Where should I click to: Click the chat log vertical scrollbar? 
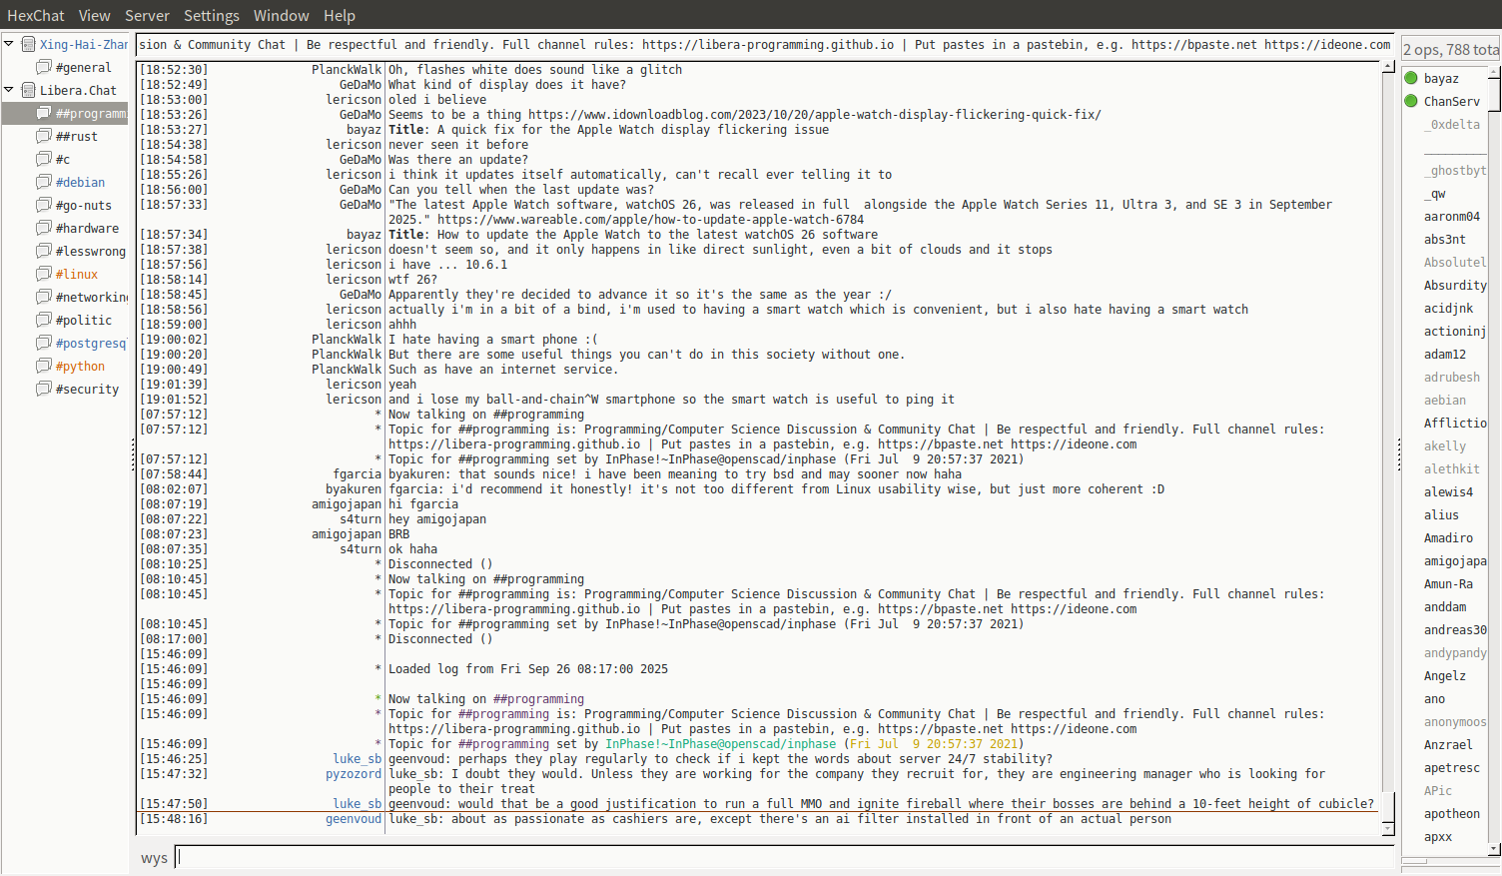[x=1387, y=439]
